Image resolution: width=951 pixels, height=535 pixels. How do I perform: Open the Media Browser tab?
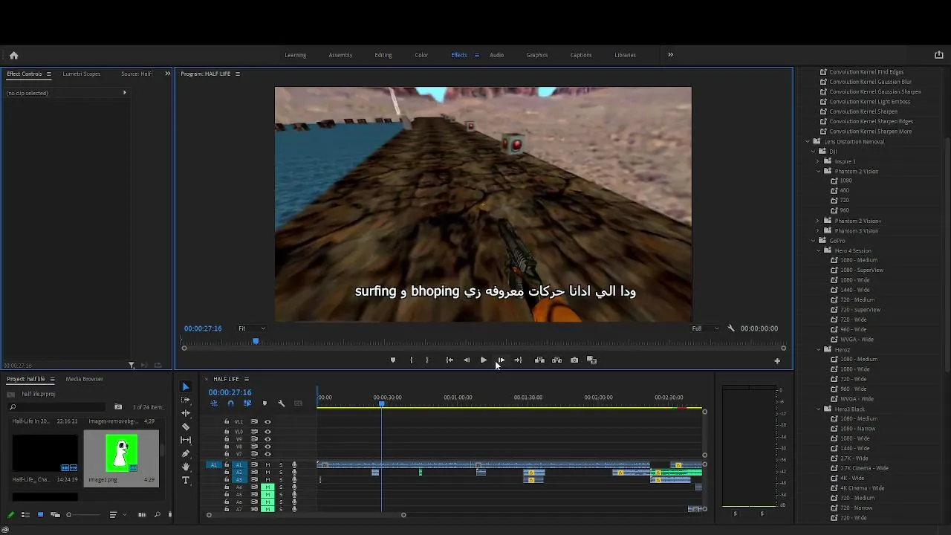(x=85, y=379)
